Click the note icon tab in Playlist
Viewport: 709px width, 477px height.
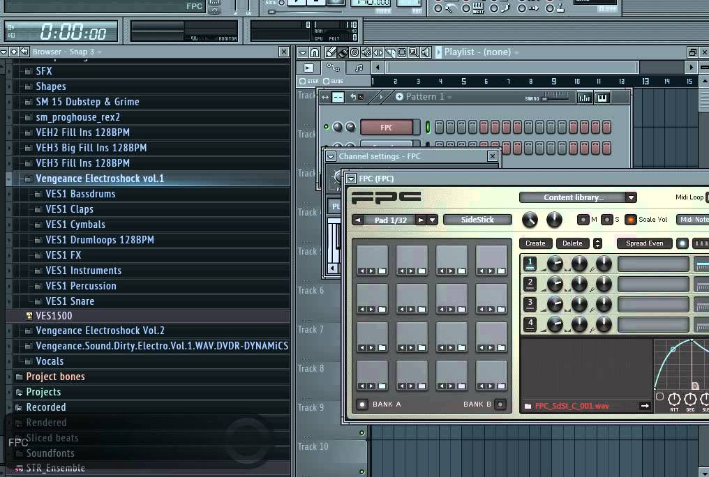[x=359, y=68]
